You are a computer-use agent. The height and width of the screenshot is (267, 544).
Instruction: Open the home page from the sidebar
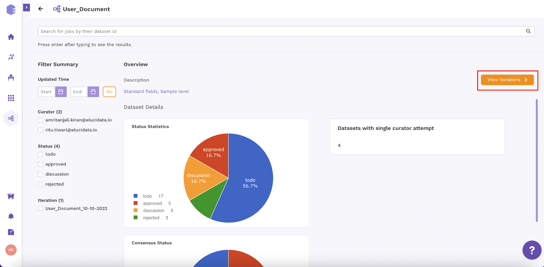click(x=11, y=37)
